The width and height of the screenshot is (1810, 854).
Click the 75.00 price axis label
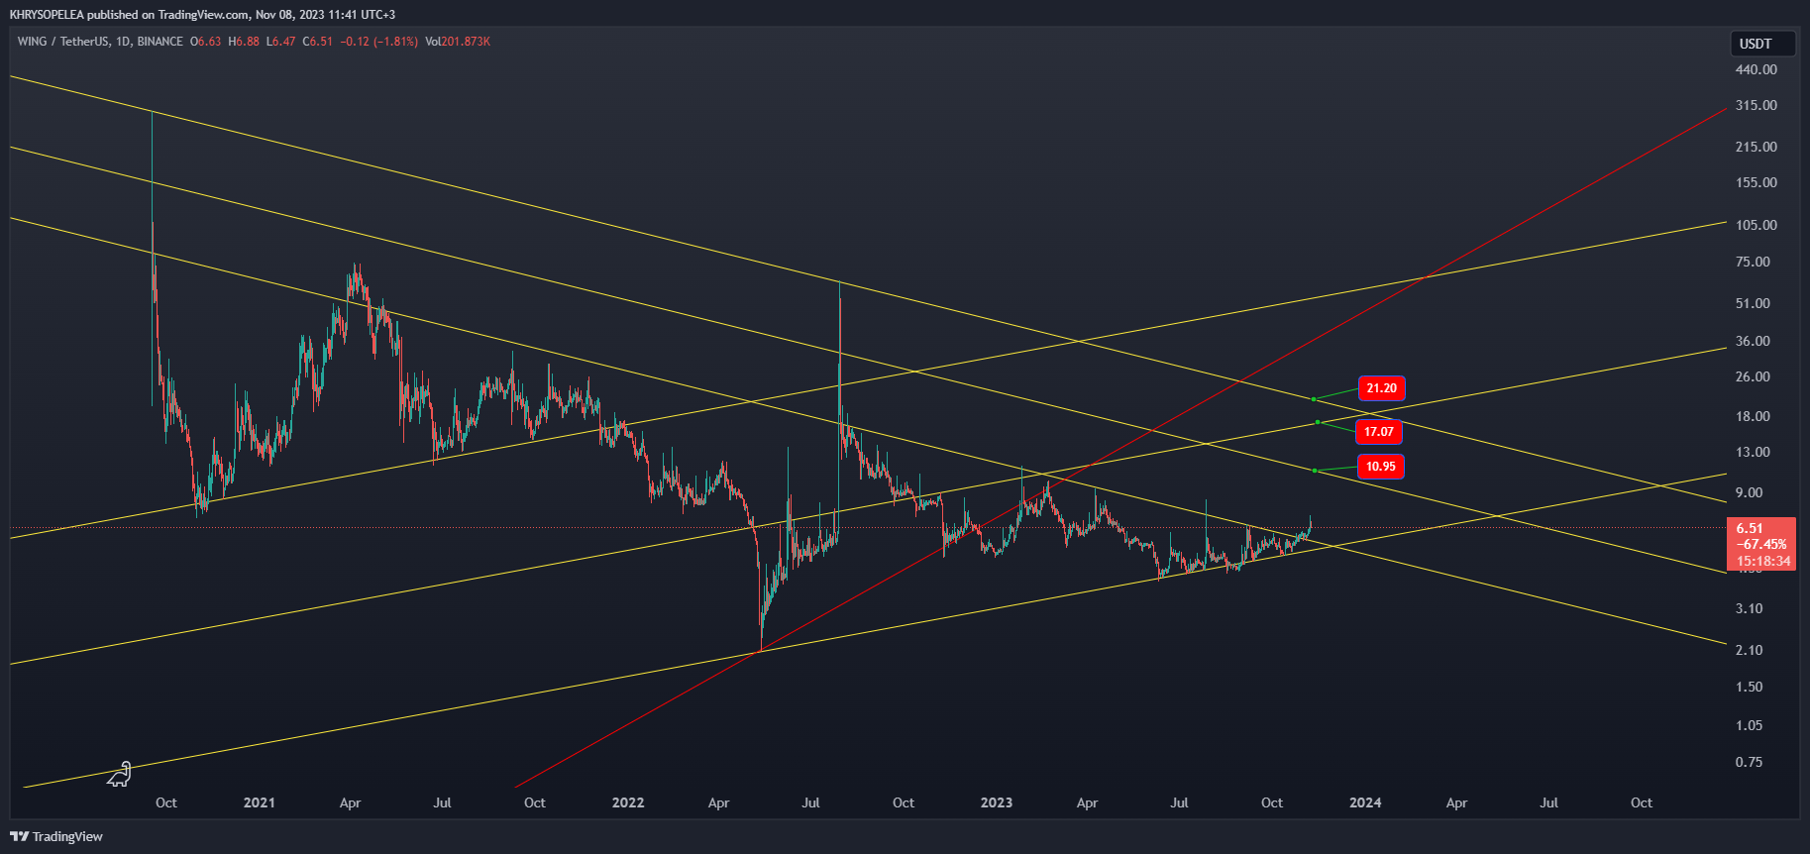tap(1753, 262)
